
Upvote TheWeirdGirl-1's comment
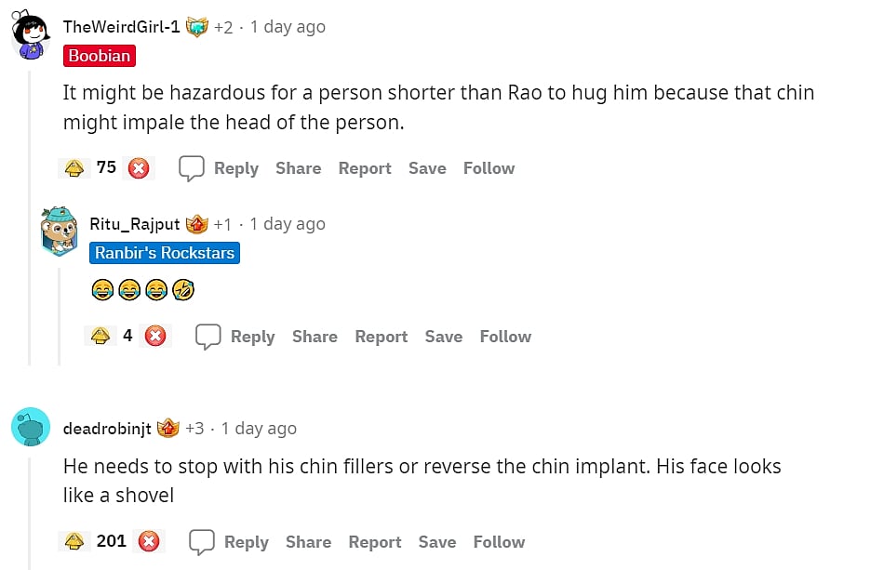point(73,168)
